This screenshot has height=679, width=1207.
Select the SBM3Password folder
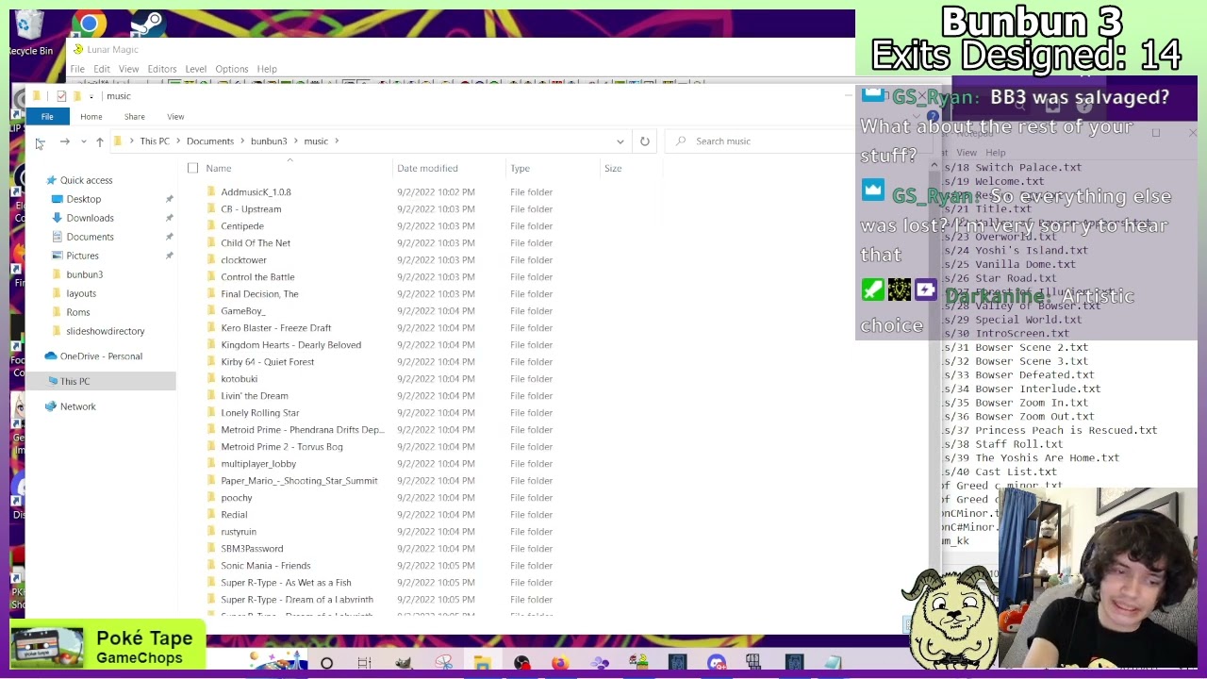tap(251, 549)
